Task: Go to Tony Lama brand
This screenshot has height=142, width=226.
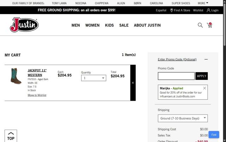Action: point(59,3)
